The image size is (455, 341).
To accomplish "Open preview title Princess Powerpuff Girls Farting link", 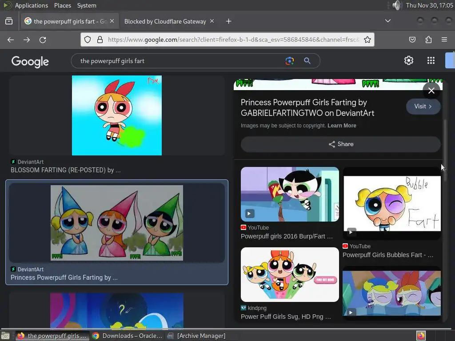I will point(307,107).
